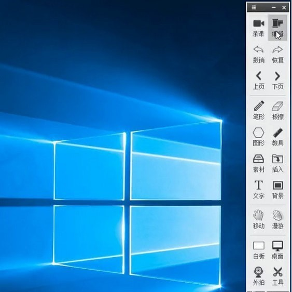Open the 教具 ruler teaching tools

coord(277,137)
